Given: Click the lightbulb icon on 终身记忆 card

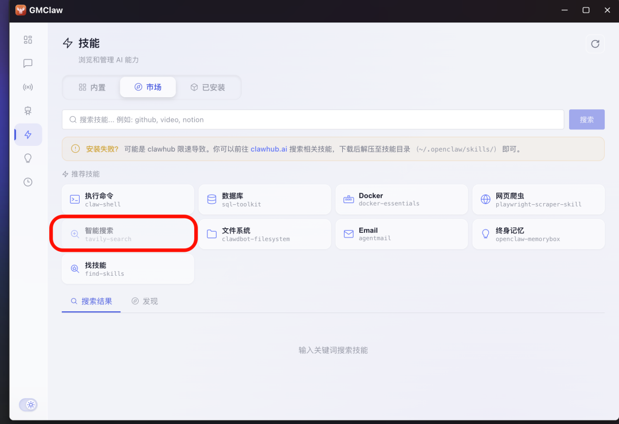Looking at the screenshot, I should click(x=485, y=234).
